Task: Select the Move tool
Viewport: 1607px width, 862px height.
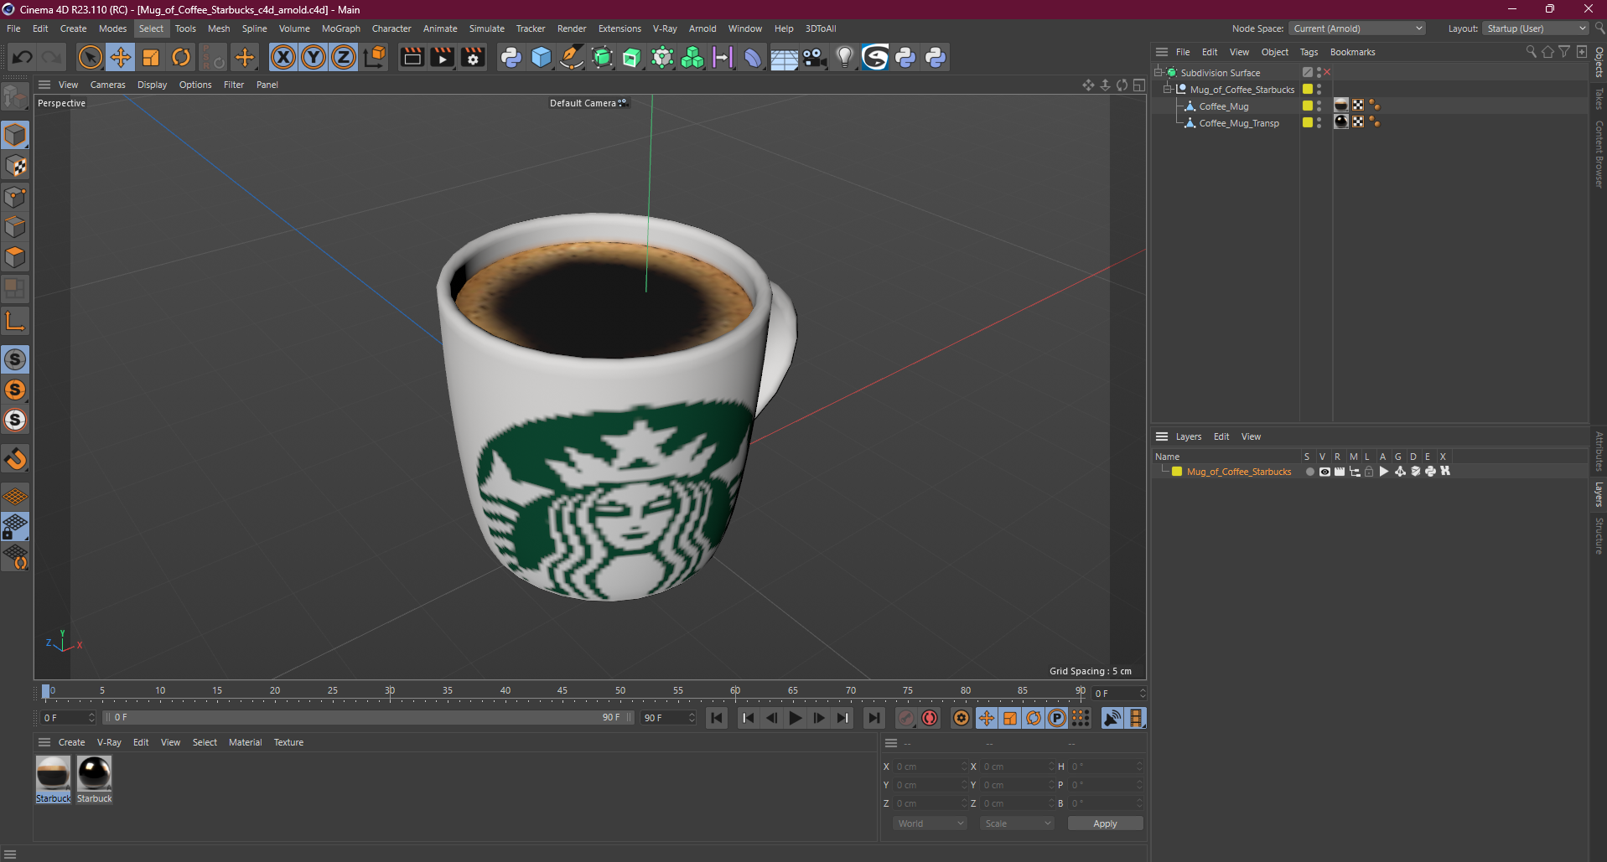Action: coord(121,58)
